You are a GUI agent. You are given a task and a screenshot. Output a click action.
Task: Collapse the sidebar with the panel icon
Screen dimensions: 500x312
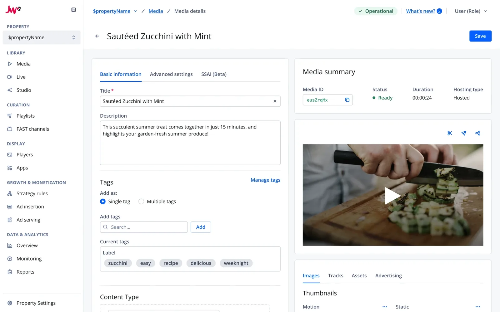pos(73,10)
